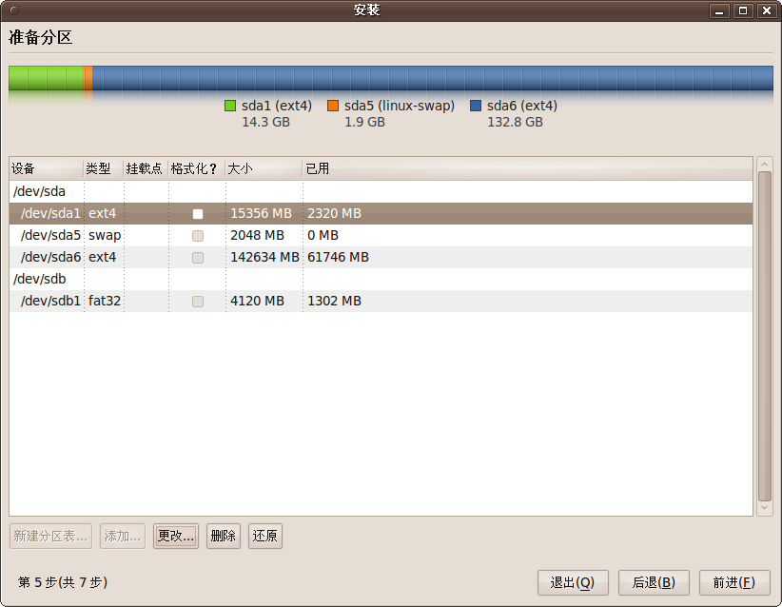782x607 pixels.
Task: Proceed with 前进(F) button
Action: [x=734, y=582]
